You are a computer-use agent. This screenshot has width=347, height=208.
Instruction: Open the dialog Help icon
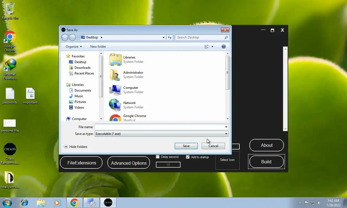(x=223, y=47)
